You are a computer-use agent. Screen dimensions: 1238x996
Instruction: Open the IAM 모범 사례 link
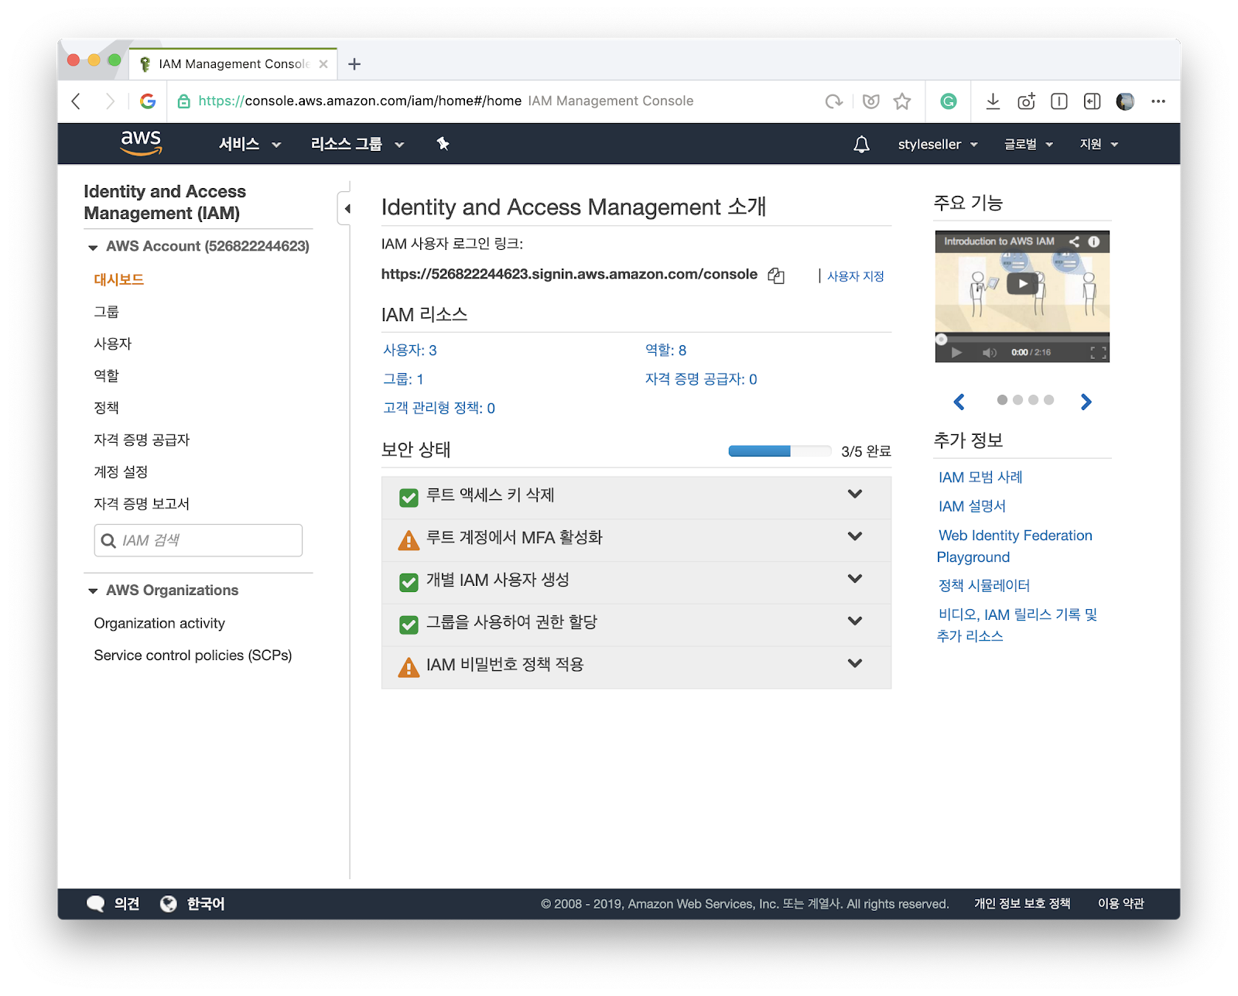(980, 477)
